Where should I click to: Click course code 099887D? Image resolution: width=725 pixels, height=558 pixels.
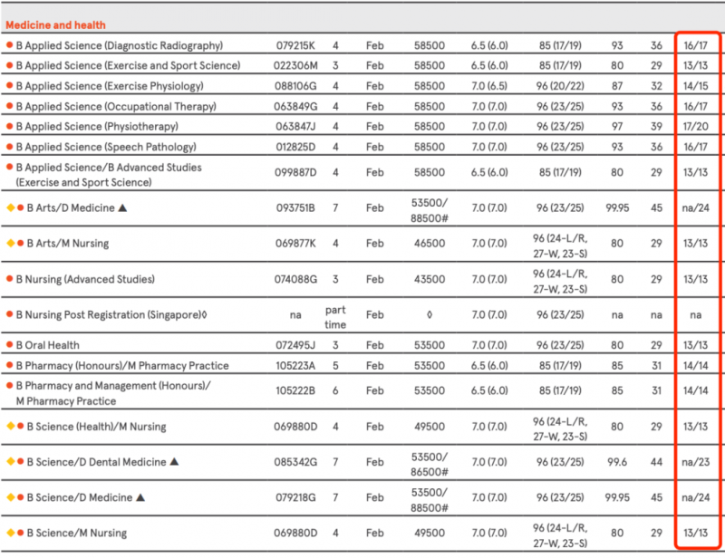tap(295, 172)
